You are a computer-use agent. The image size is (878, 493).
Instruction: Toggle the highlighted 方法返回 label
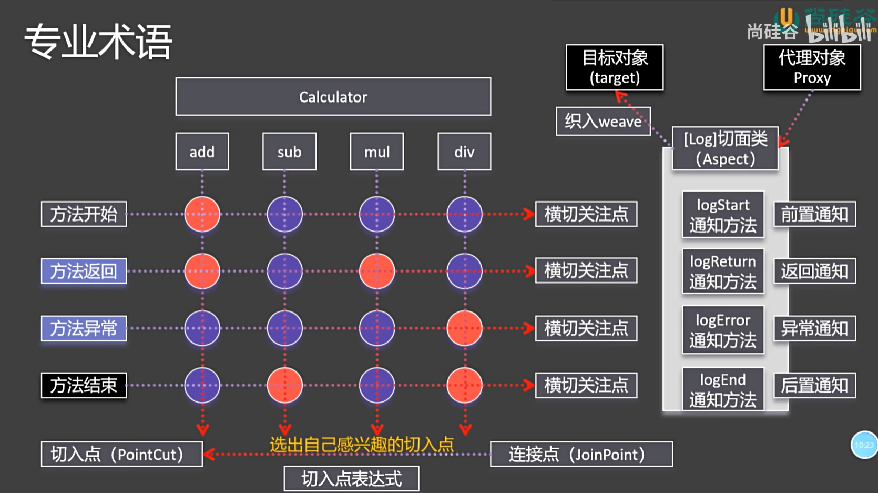pos(84,271)
